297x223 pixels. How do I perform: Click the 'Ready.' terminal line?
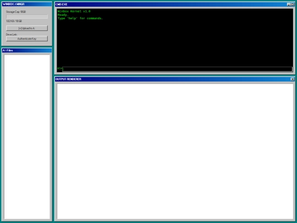[63, 15]
